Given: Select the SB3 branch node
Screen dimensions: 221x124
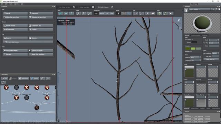Looking at the screenshot, I should [x=37, y=108].
